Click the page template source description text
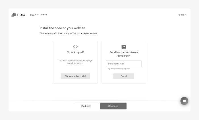 (x=75, y=62)
